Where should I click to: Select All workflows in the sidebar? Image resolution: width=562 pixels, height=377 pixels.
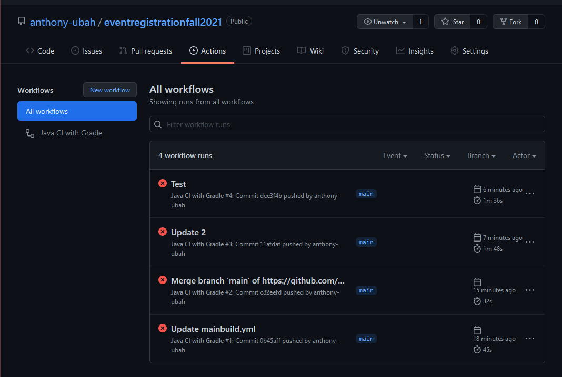[x=77, y=111]
